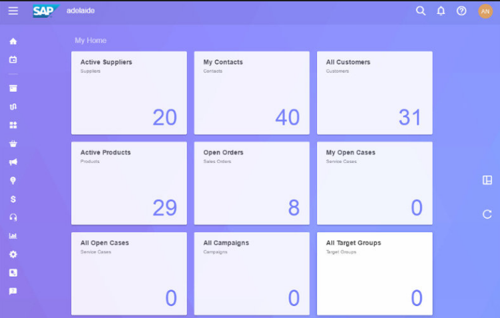The height and width of the screenshot is (318, 500).
Task: Open the basket icon in sidebar
Action: tap(13, 144)
